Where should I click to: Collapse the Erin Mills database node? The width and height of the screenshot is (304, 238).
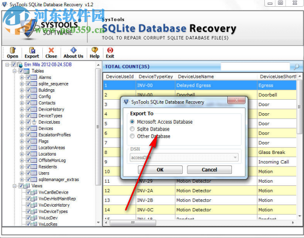click(x=7, y=65)
